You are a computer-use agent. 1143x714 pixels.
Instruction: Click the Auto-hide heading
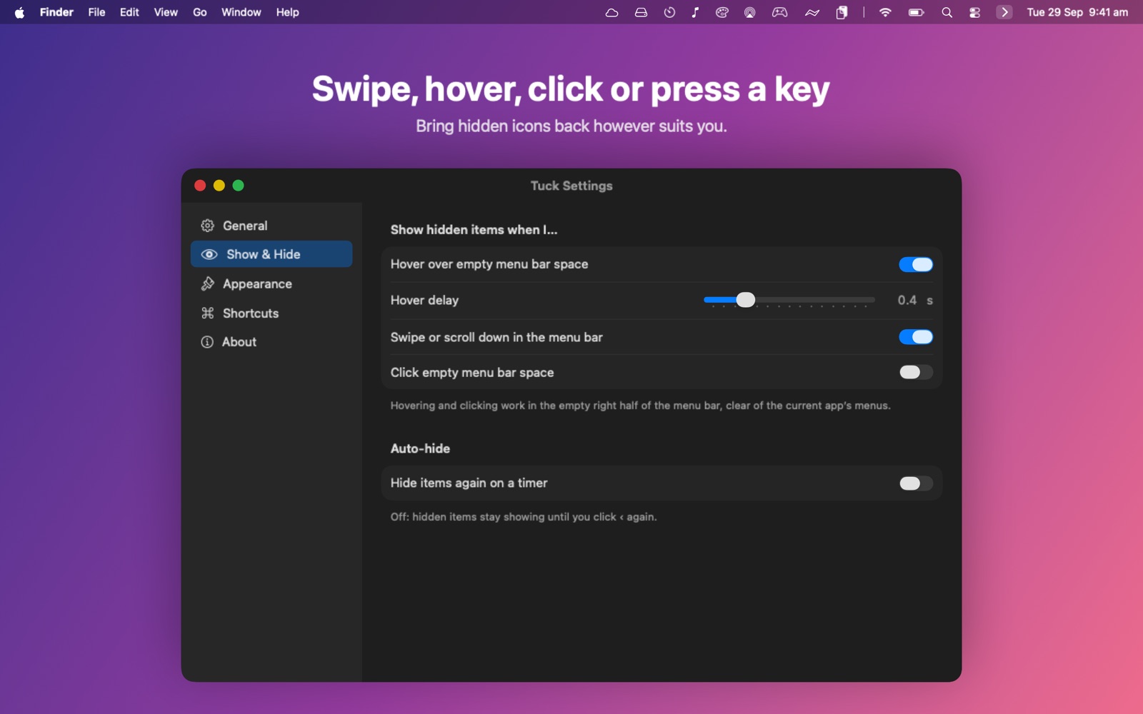[420, 448]
